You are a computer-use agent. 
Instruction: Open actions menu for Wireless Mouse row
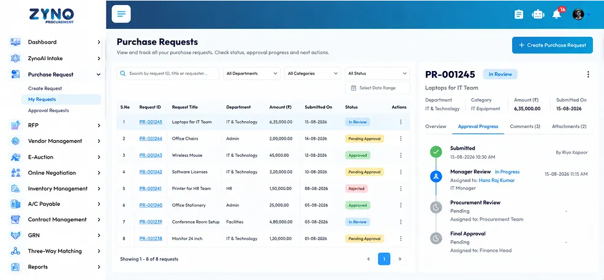(x=401, y=155)
